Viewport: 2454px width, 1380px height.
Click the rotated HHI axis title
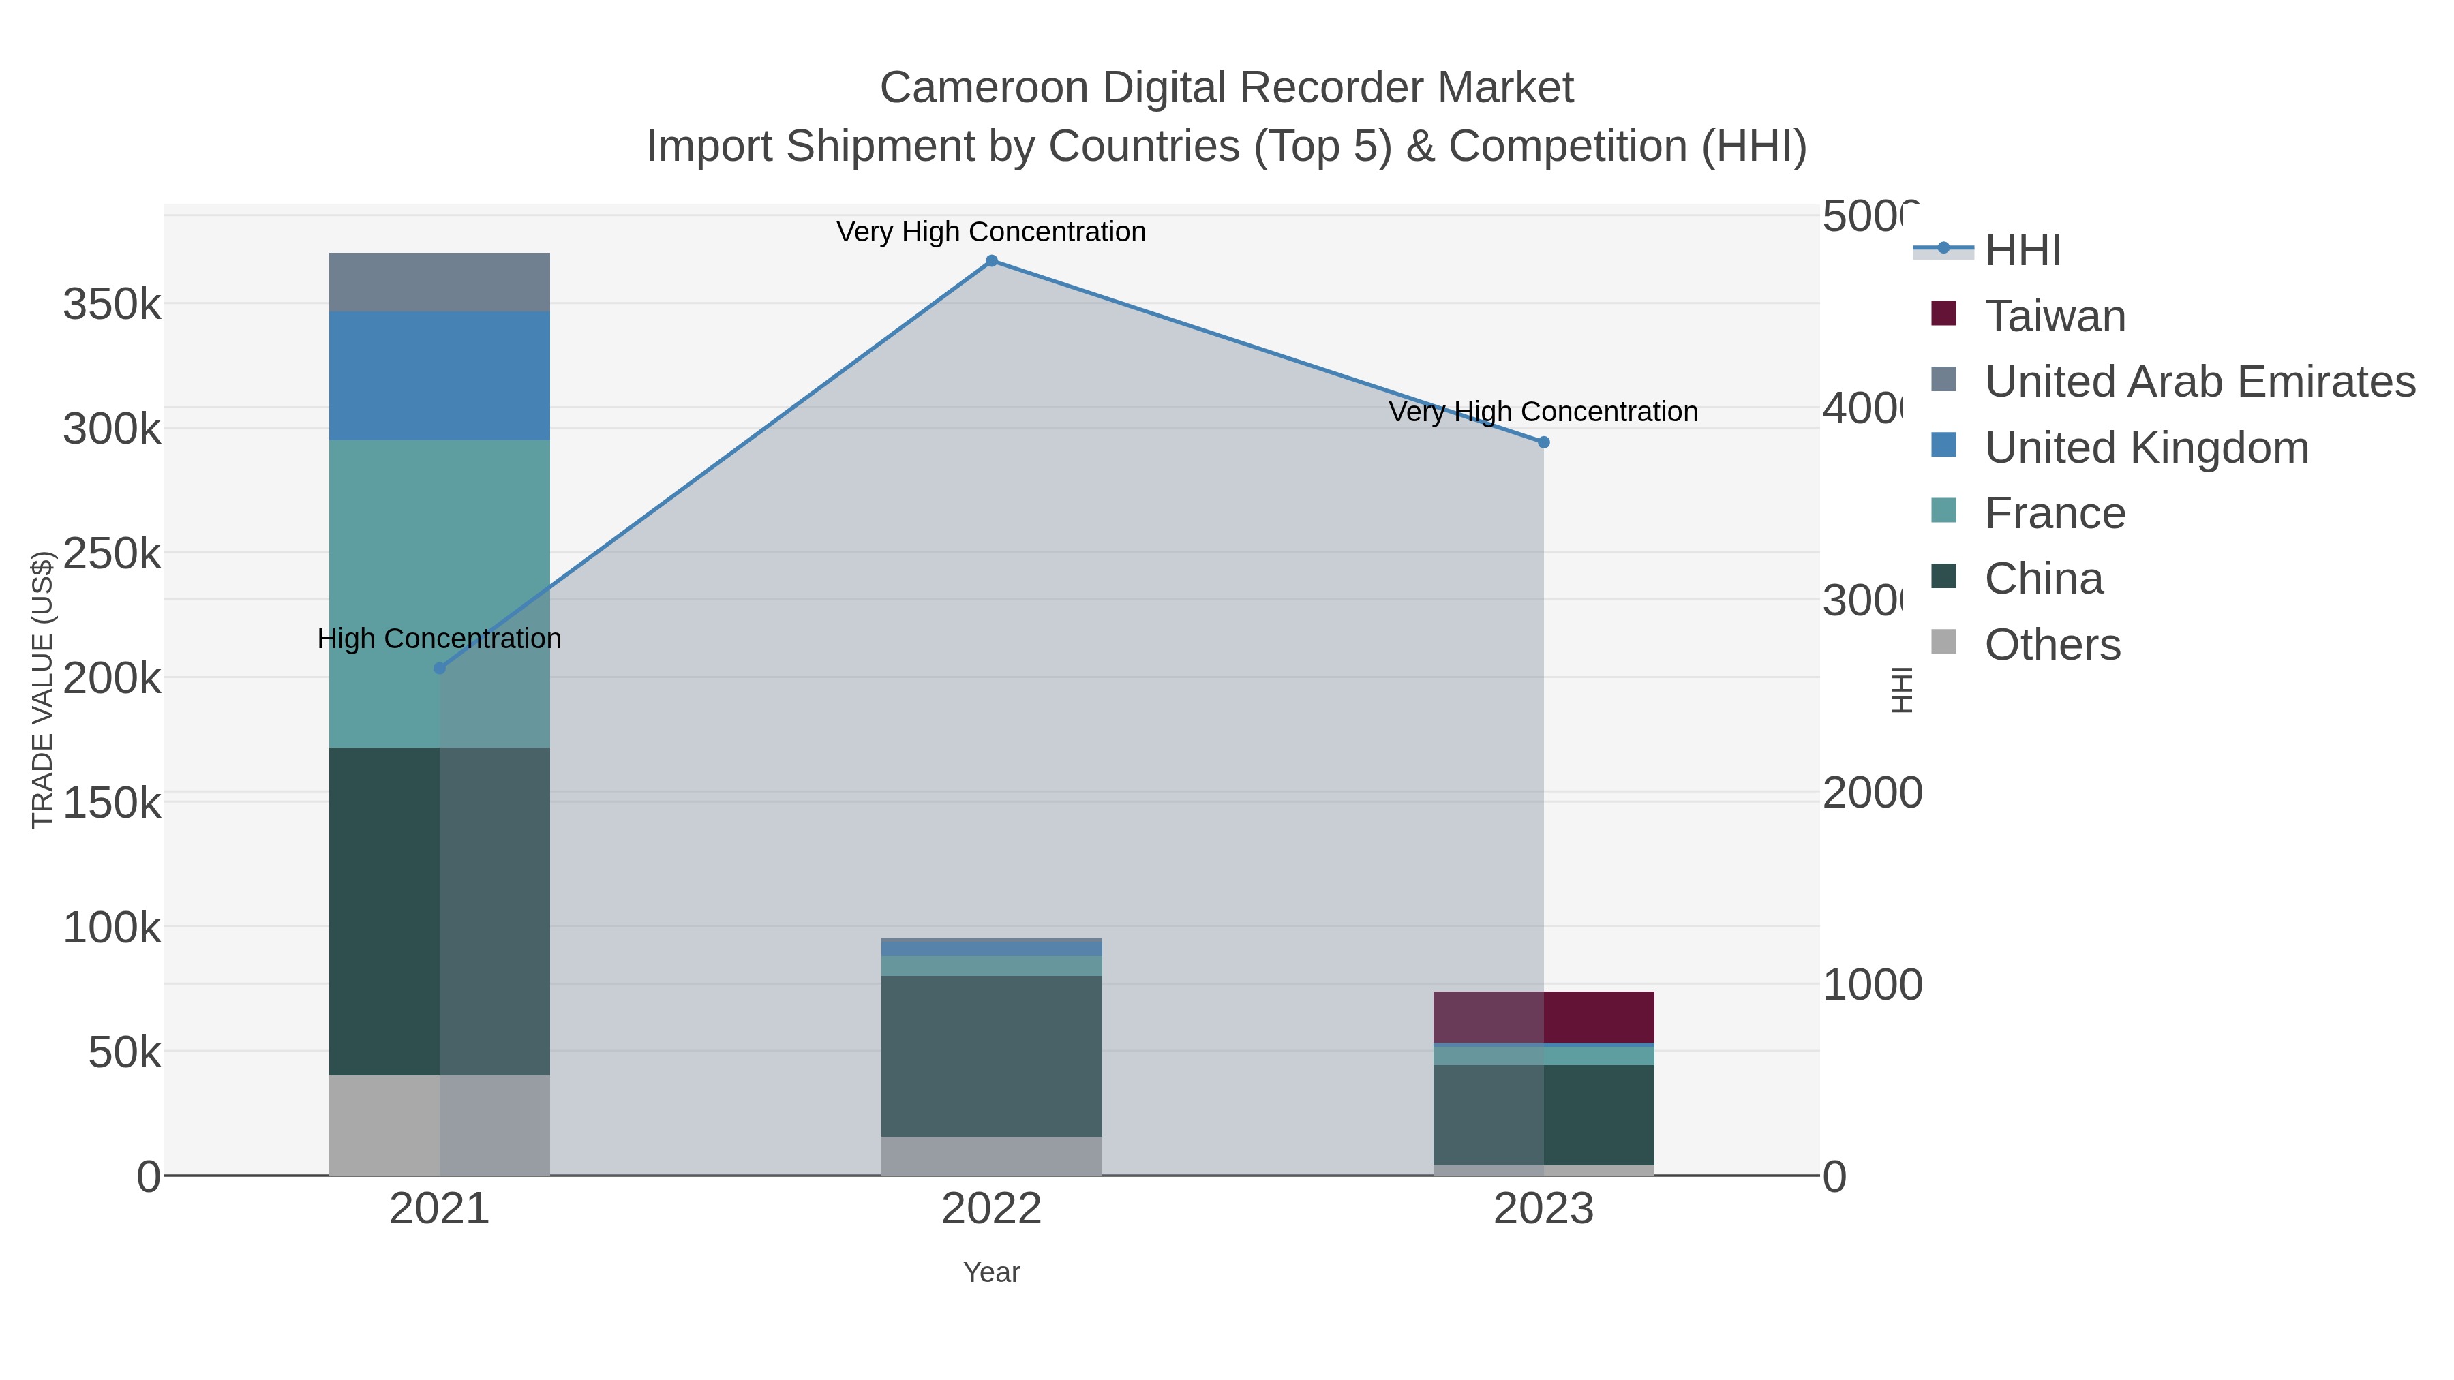tap(1903, 690)
